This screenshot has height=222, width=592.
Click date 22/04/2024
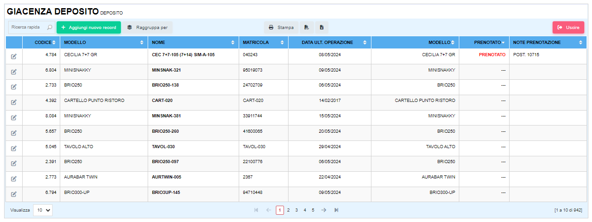pyautogui.click(x=330, y=177)
